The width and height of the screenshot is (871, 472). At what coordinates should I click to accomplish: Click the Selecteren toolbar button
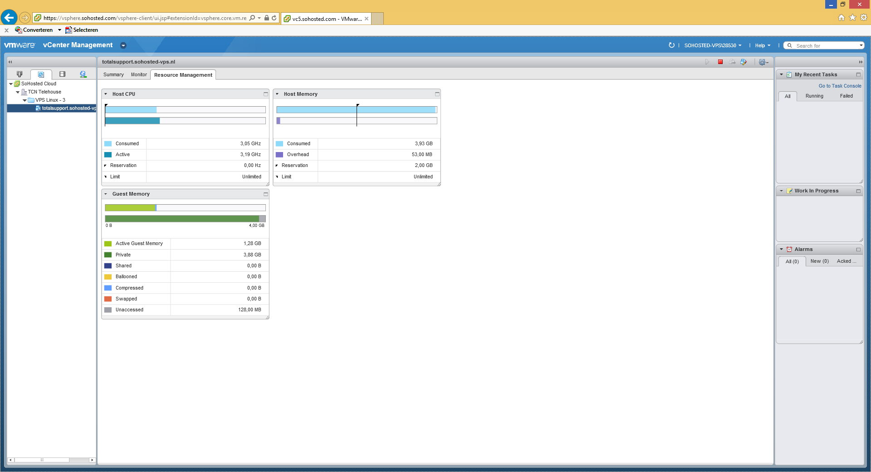[82, 30]
